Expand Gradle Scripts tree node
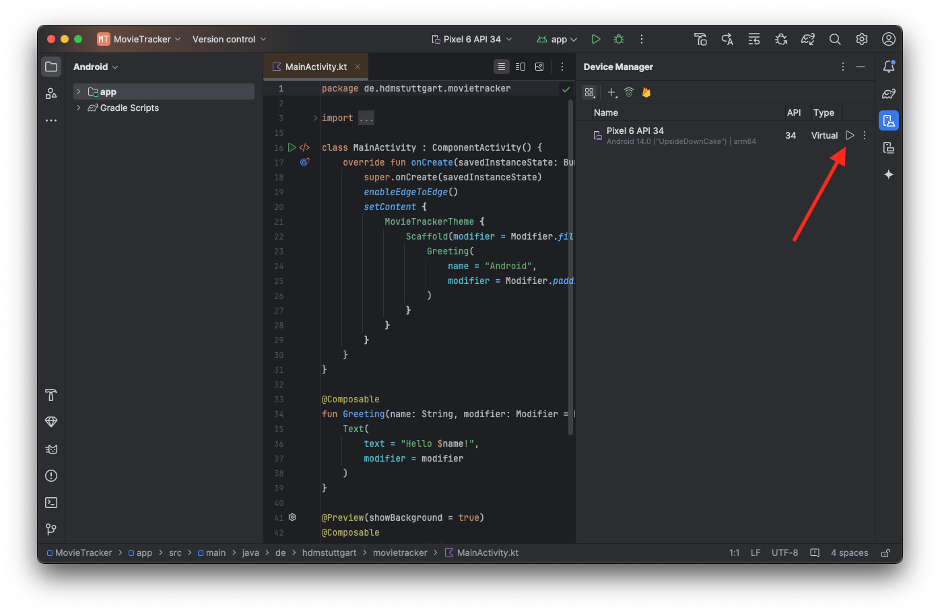The image size is (940, 613). click(79, 108)
